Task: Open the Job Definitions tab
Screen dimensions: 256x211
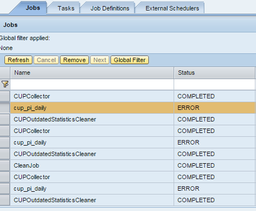Action: pos(110,8)
